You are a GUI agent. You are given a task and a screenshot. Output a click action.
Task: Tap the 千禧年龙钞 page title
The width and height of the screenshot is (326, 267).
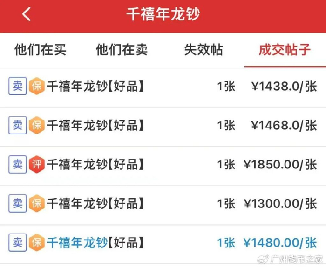(x=163, y=14)
